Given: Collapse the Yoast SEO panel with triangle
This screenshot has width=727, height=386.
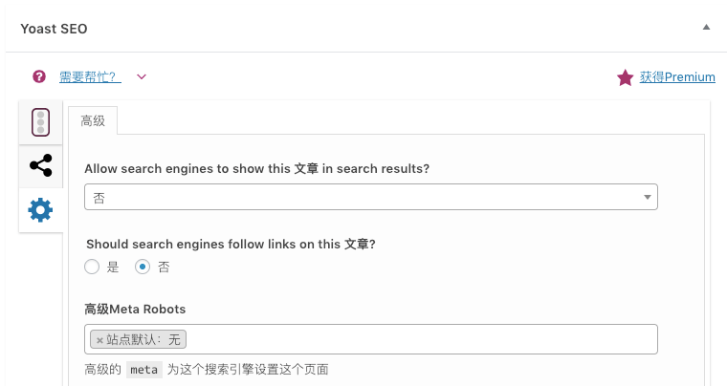Looking at the screenshot, I should tap(706, 28).
